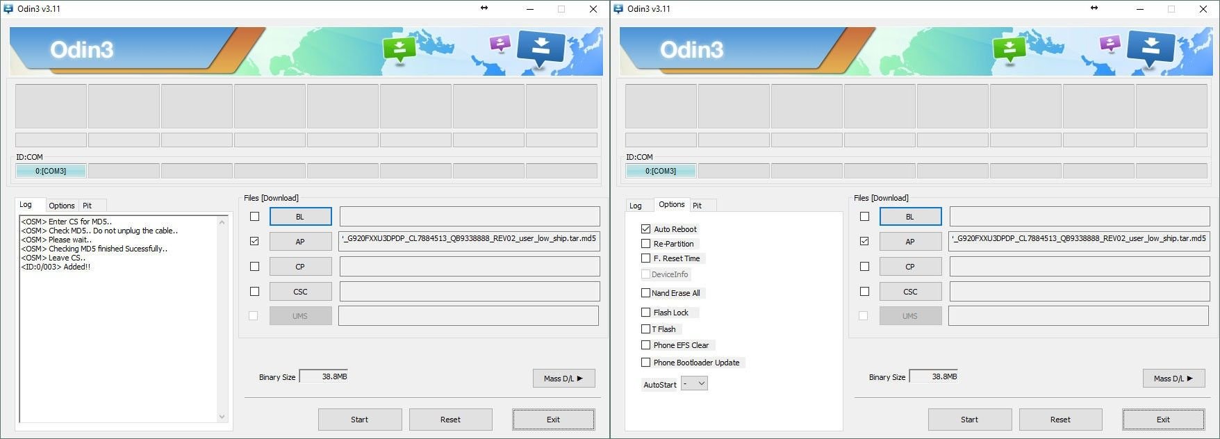Viewport: 1220px width, 439px height.
Task: Click the CSC file path field in the Log-view window
Action: tap(470, 292)
